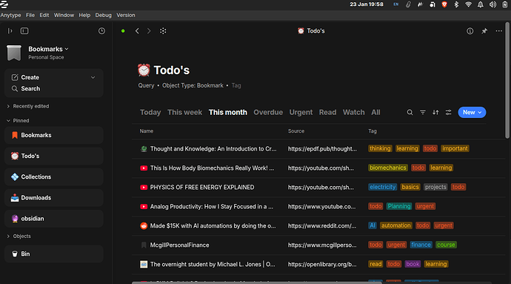Click the biomechanics tag

click(388, 168)
